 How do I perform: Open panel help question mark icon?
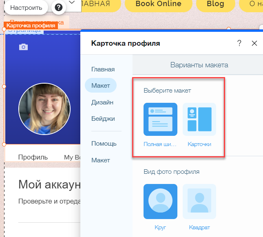tap(239, 43)
